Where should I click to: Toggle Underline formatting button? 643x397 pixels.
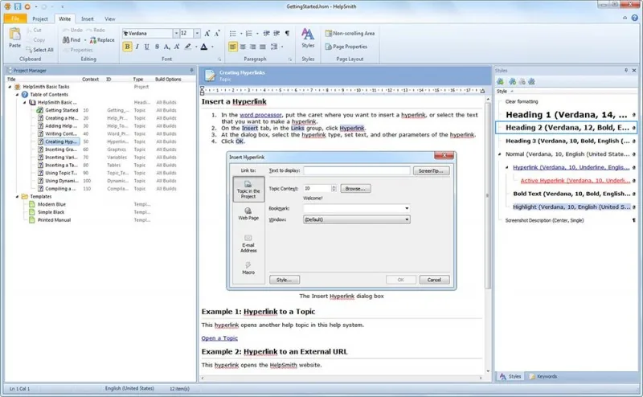(147, 47)
